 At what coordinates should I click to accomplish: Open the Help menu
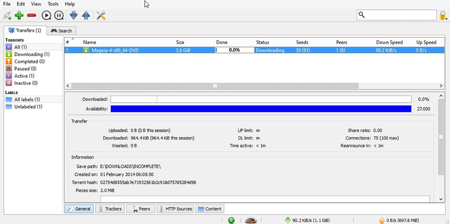pyautogui.click(x=70, y=4)
